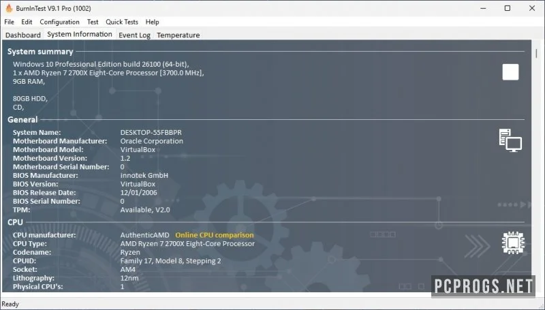This screenshot has height=310, width=545.
Task: Click the Physical CPU's label
Action: pos(38,287)
